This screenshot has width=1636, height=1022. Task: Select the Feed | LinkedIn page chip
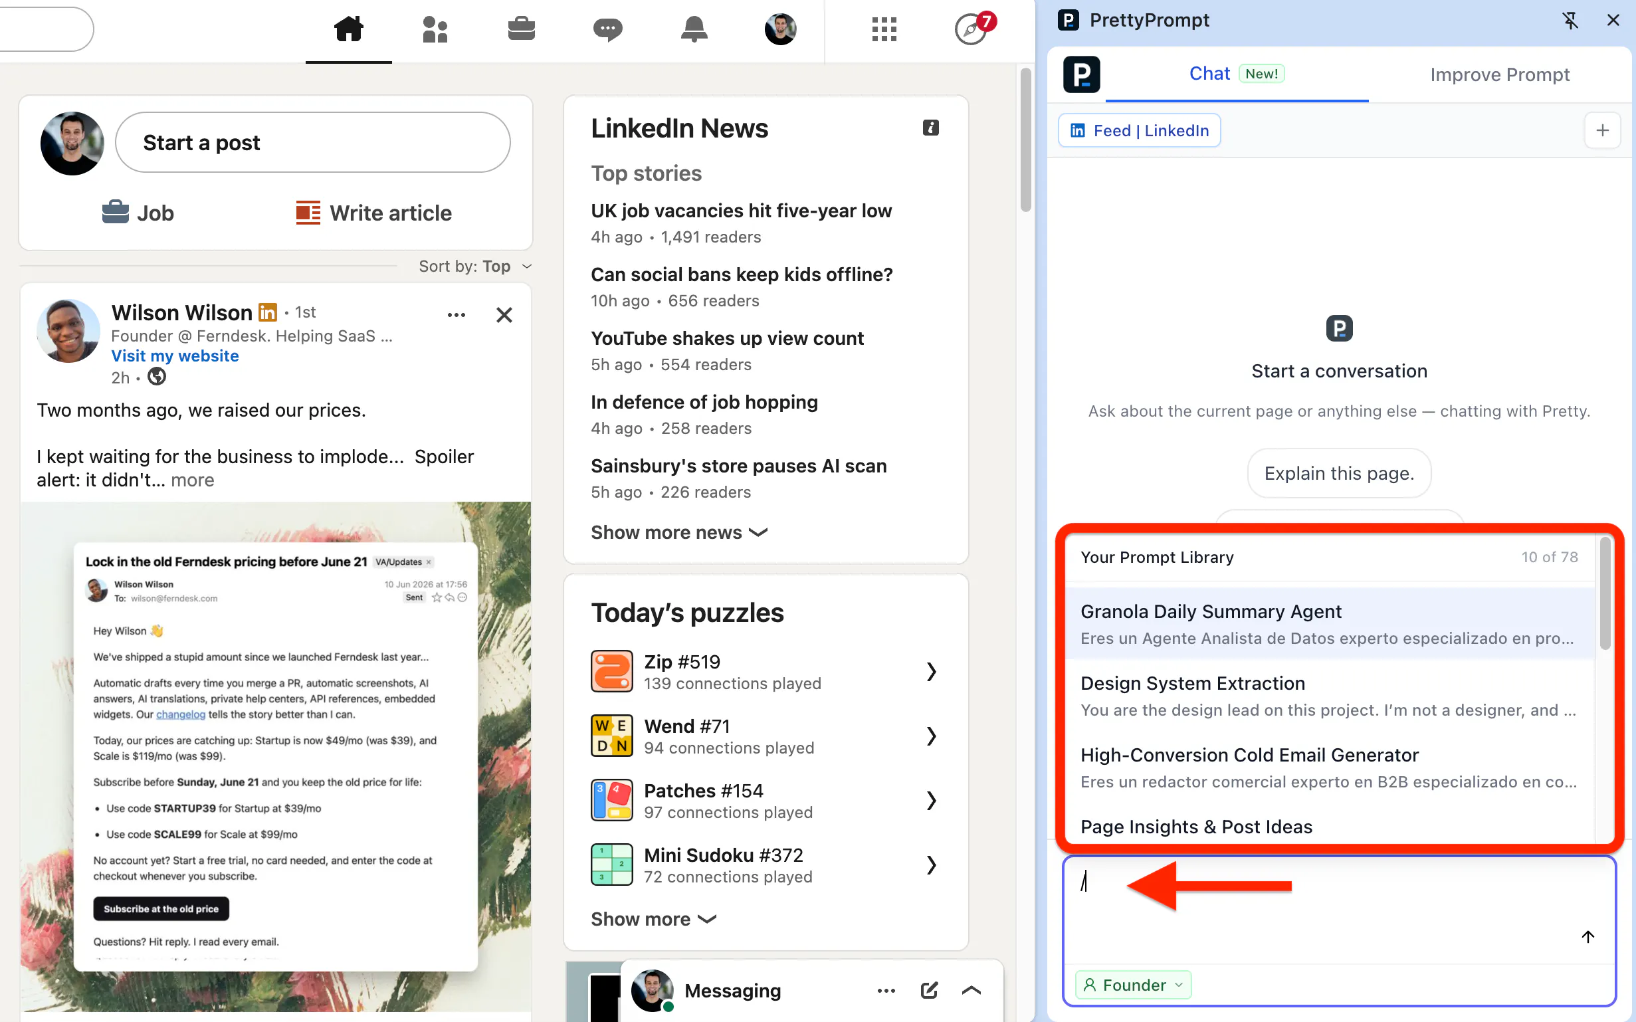point(1140,130)
